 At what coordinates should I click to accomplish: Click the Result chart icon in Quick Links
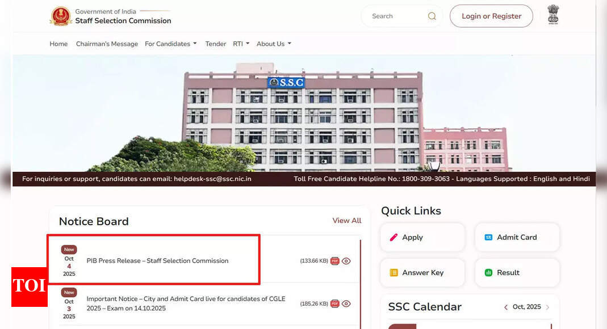pyautogui.click(x=488, y=273)
